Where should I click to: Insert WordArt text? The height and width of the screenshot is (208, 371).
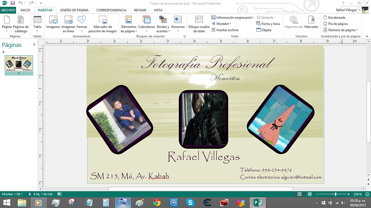click(221, 24)
